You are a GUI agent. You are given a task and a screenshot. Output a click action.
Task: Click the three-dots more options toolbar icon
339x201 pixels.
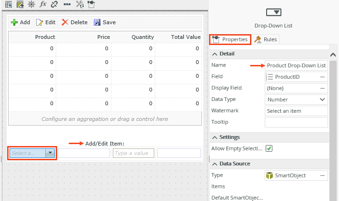coord(67,4)
